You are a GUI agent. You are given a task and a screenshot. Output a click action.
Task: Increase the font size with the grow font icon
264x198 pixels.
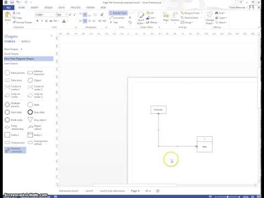click(x=70, y=15)
